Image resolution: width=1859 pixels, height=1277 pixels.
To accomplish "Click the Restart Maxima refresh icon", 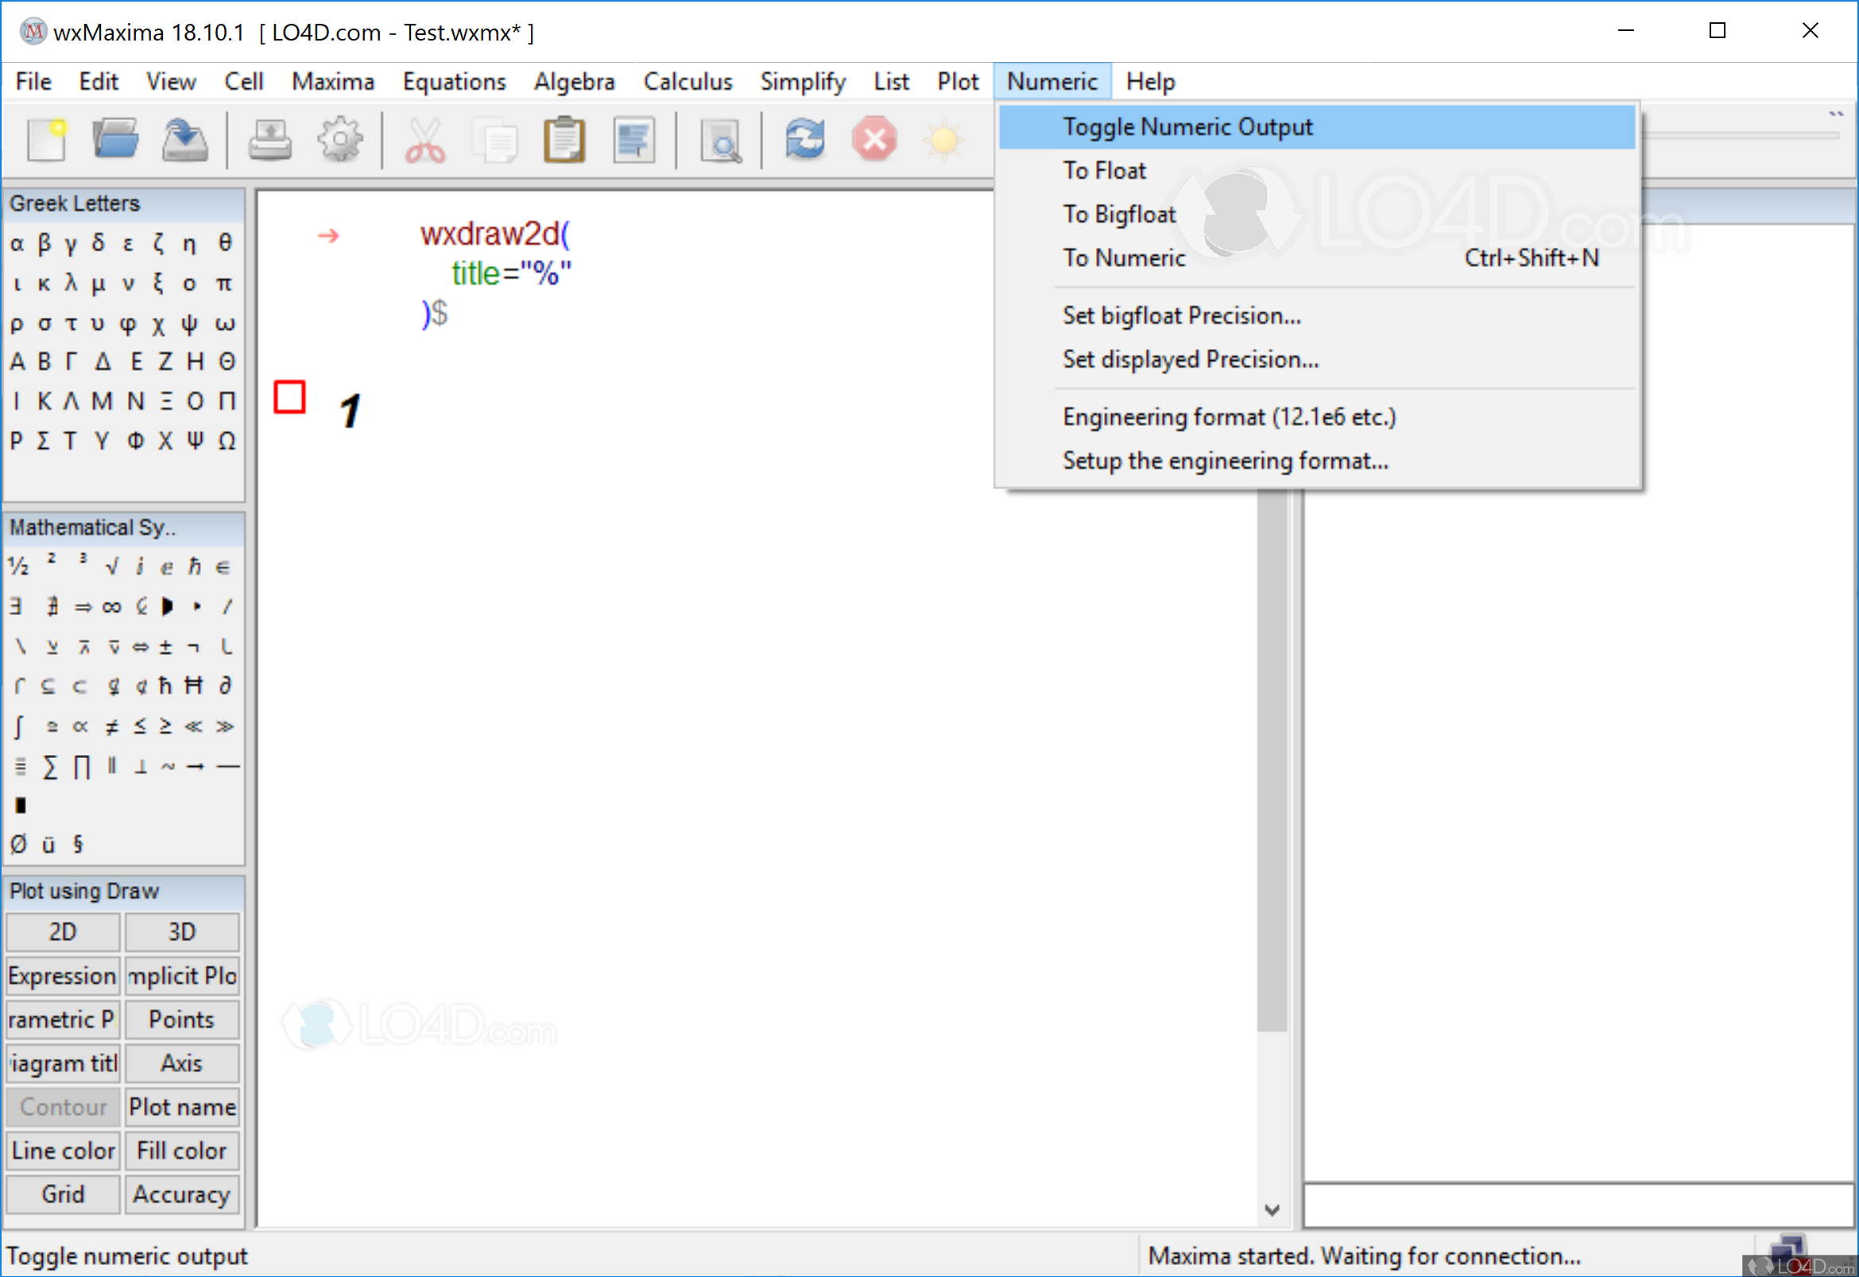I will point(805,139).
